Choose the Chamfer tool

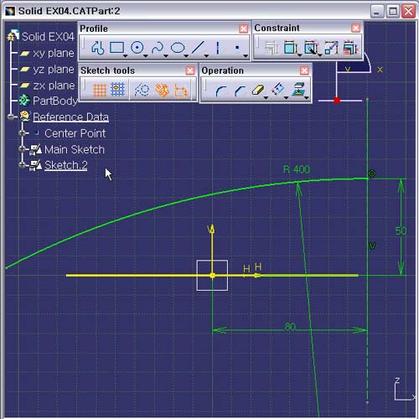(240, 91)
